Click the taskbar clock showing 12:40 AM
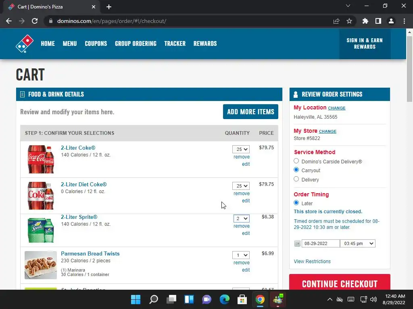 (394, 299)
